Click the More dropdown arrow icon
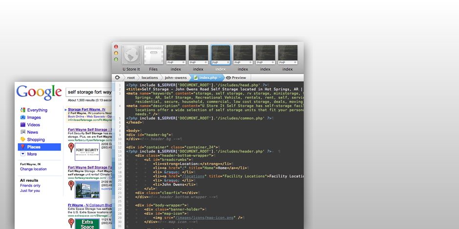Image resolution: width=459 pixels, height=229 pixels. [x=23, y=154]
